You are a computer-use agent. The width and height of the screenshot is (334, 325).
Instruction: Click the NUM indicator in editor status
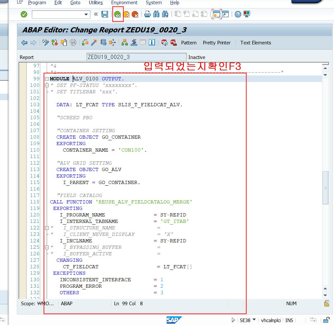click(291, 304)
